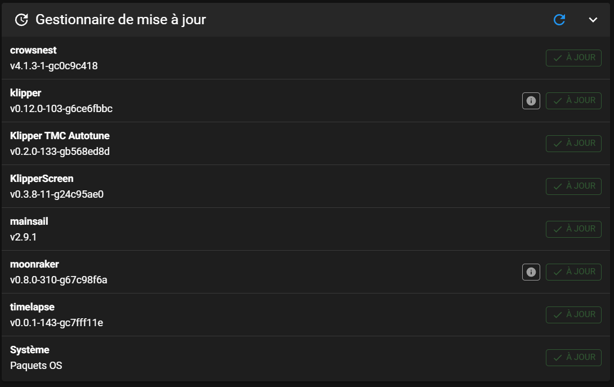
Task: Click the refresh updates icon
Action: 559,20
